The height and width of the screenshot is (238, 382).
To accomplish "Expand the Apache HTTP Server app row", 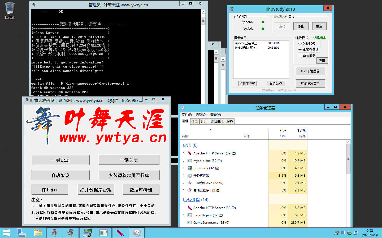I will click(184, 153).
